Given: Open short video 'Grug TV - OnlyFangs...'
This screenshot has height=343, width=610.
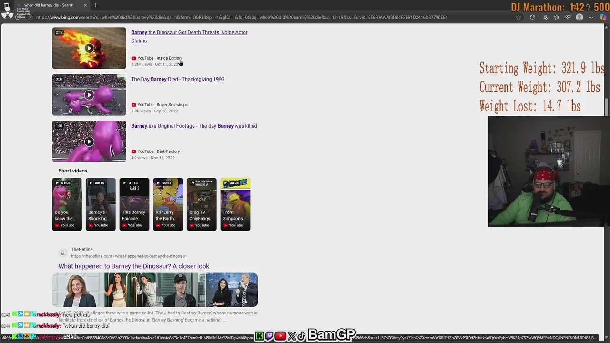Looking at the screenshot, I should (202, 204).
